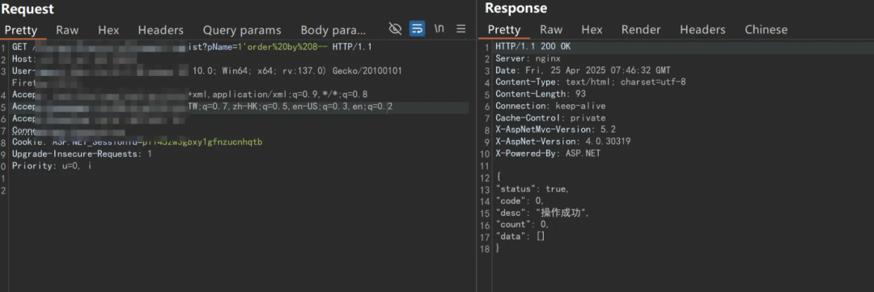Click the Server: nginx header line
874x292 pixels.
coord(528,58)
